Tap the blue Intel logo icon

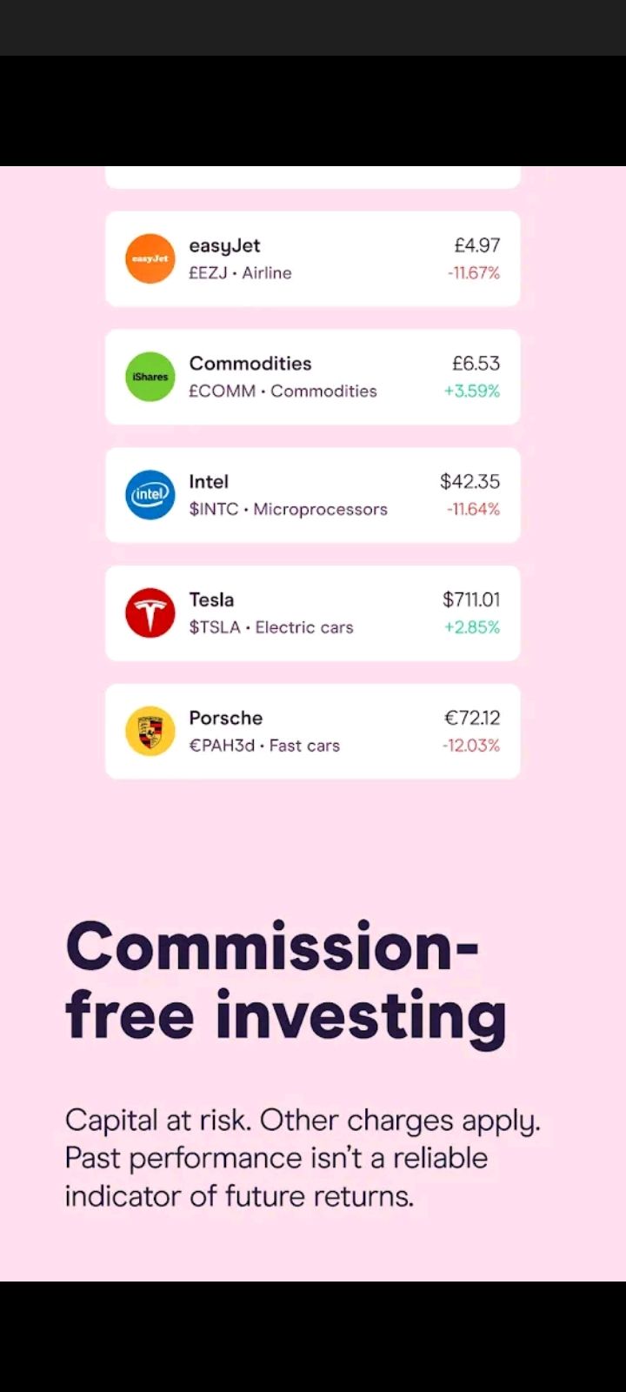(150, 495)
